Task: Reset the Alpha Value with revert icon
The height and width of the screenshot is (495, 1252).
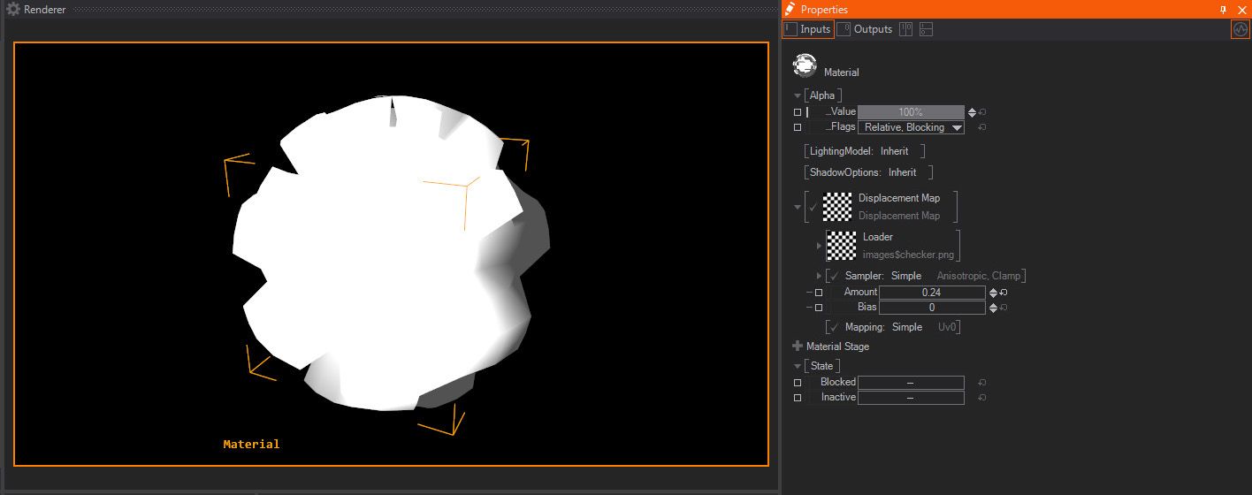Action: [x=982, y=112]
